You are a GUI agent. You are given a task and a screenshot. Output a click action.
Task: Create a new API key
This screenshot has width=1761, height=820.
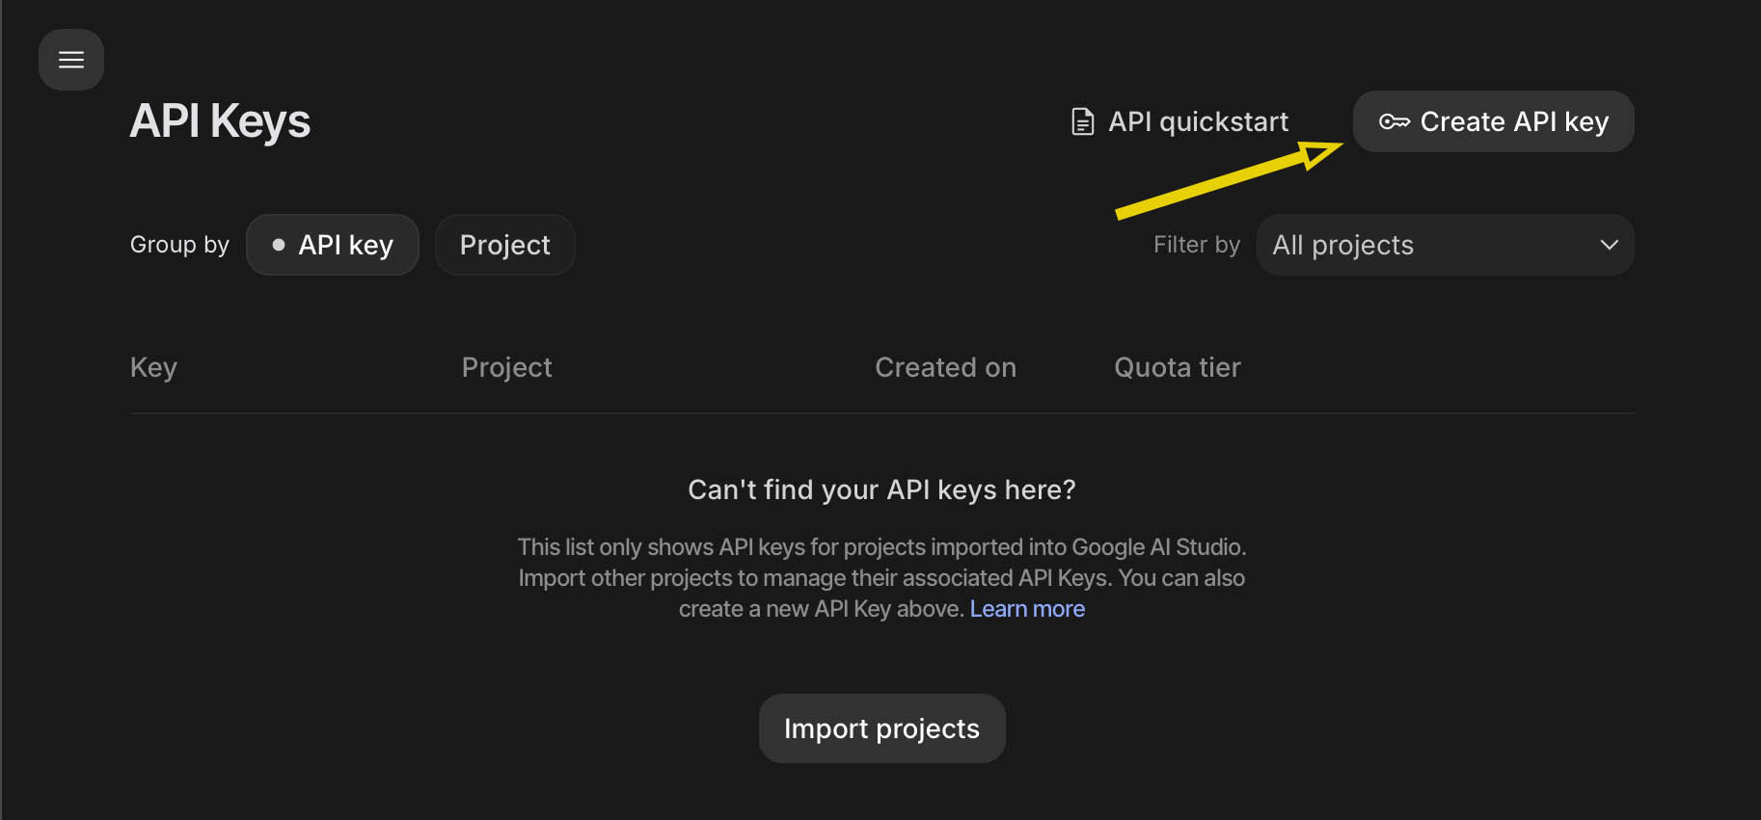1493,121
